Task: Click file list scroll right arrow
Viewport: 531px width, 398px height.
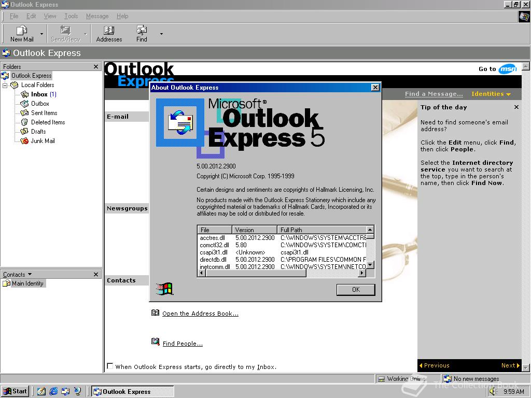Action: tap(362, 273)
